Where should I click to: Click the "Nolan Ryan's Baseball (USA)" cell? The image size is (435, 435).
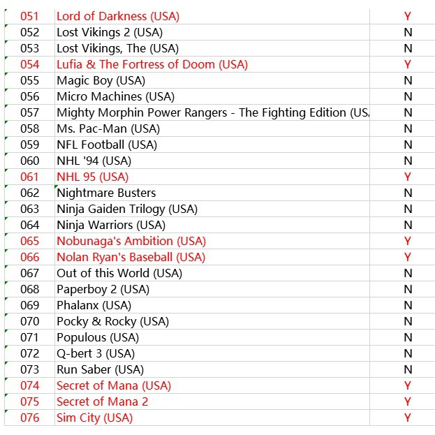tap(131, 257)
